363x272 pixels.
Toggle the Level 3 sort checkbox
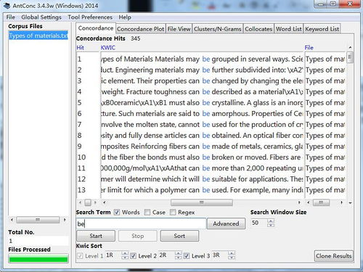coord(187,256)
